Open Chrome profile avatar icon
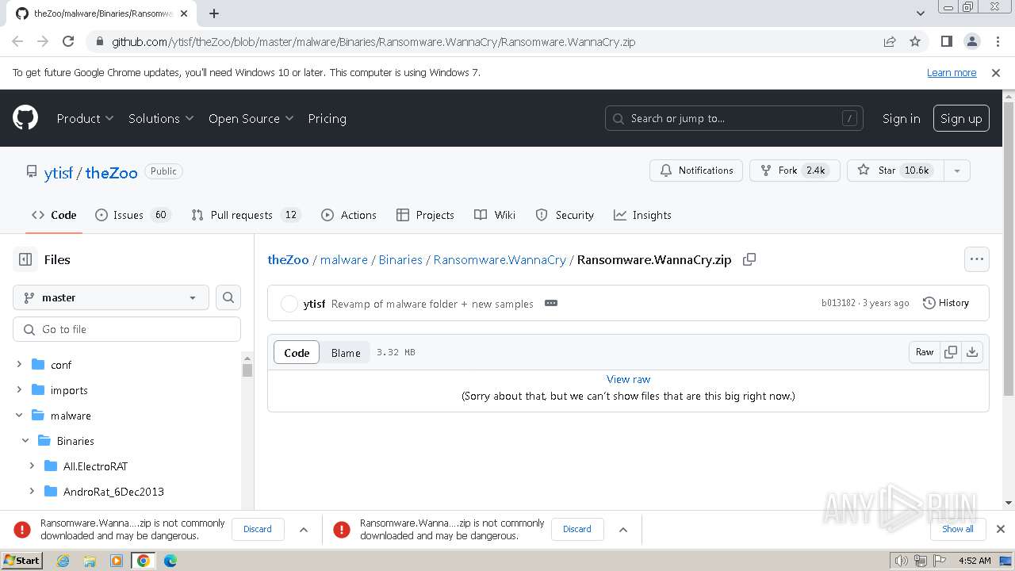This screenshot has height=571, width=1015. tap(971, 41)
